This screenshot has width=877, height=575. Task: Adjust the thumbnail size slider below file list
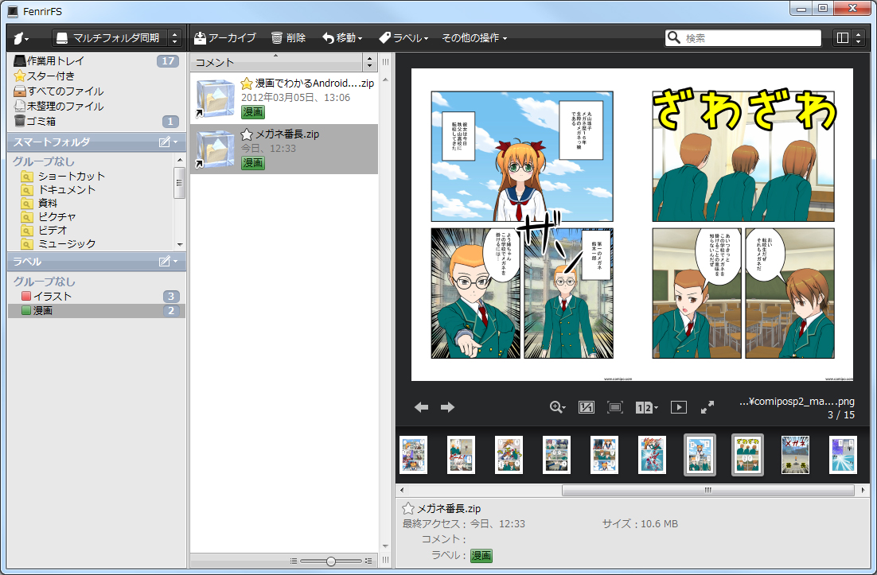[329, 560]
